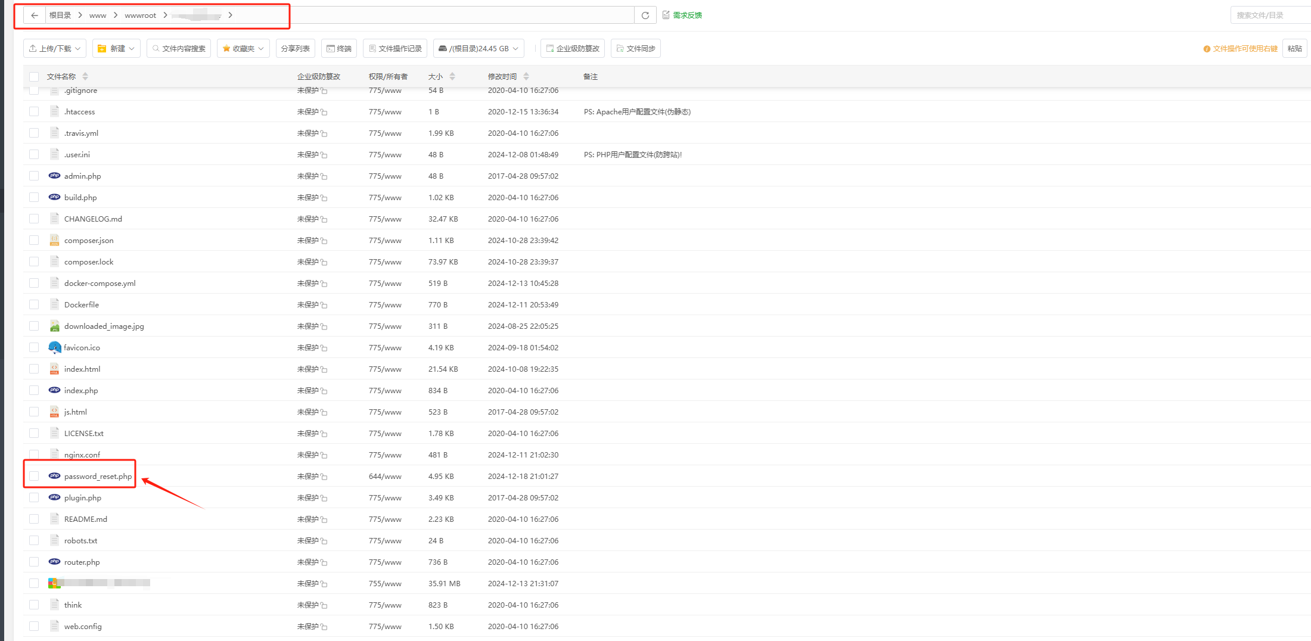
Task: Click www in the breadcrumb path
Action: pyautogui.click(x=98, y=15)
